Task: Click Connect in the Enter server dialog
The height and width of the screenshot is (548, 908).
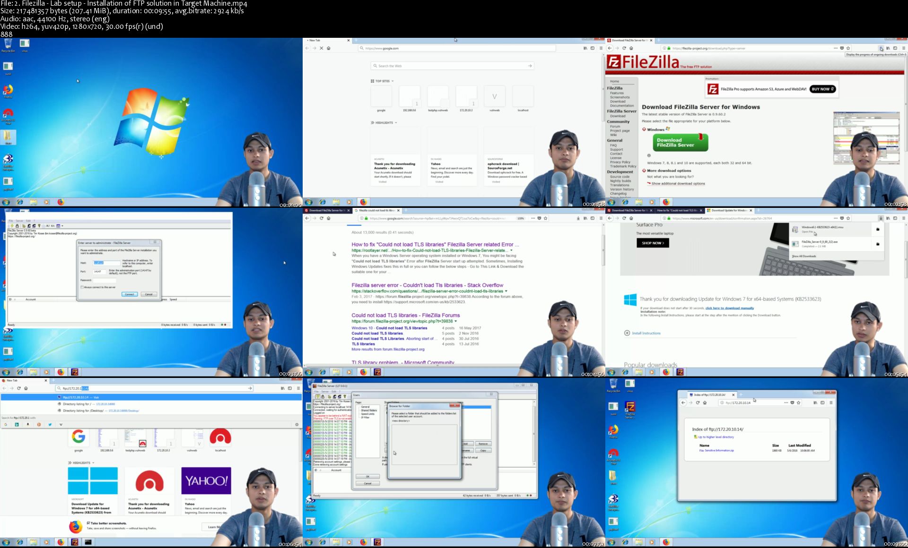Action: tap(130, 294)
